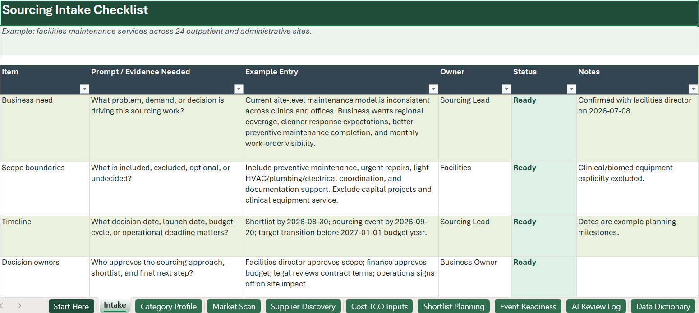Select the Sourcing Intake Checklist title cell
Viewport: 699px width, 313px height.
pos(349,13)
